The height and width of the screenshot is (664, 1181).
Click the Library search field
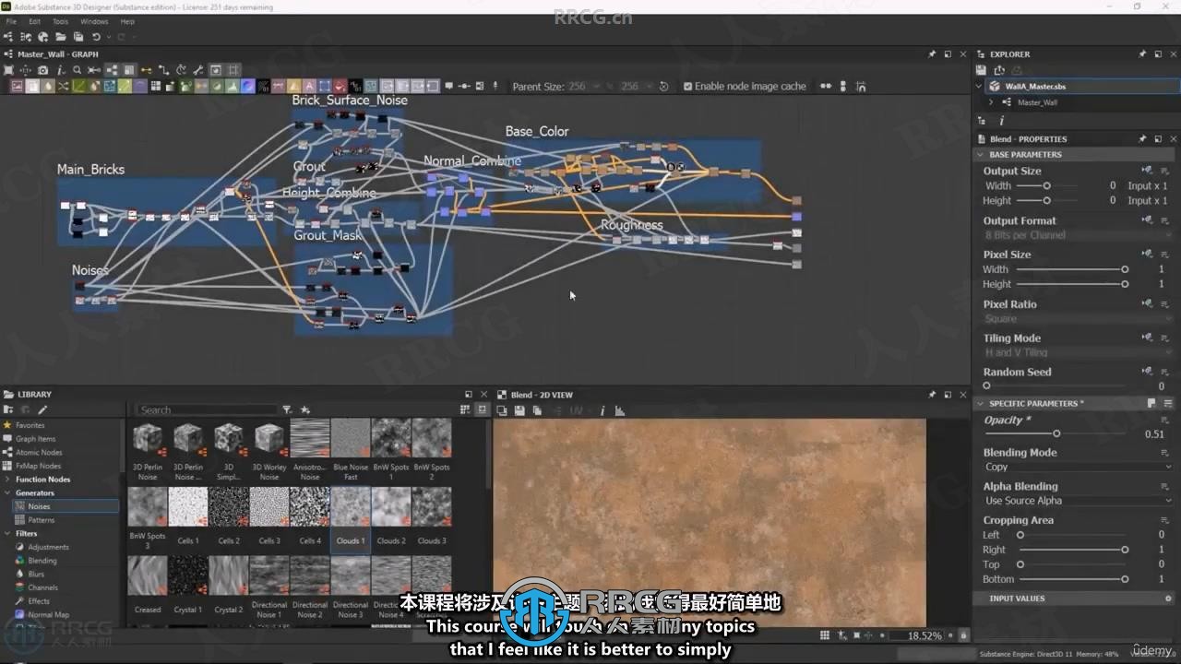(x=206, y=409)
